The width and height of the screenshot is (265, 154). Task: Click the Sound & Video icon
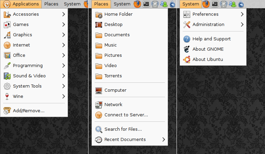tap(7, 76)
